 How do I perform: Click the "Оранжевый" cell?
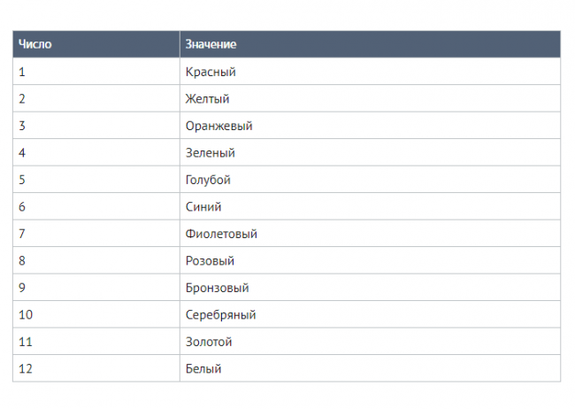(x=218, y=126)
